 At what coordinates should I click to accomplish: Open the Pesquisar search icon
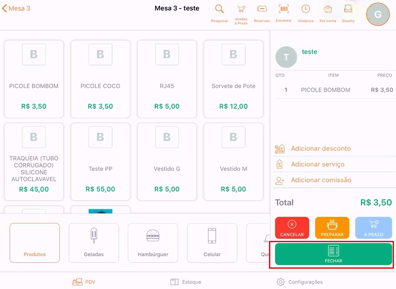click(x=219, y=13)
